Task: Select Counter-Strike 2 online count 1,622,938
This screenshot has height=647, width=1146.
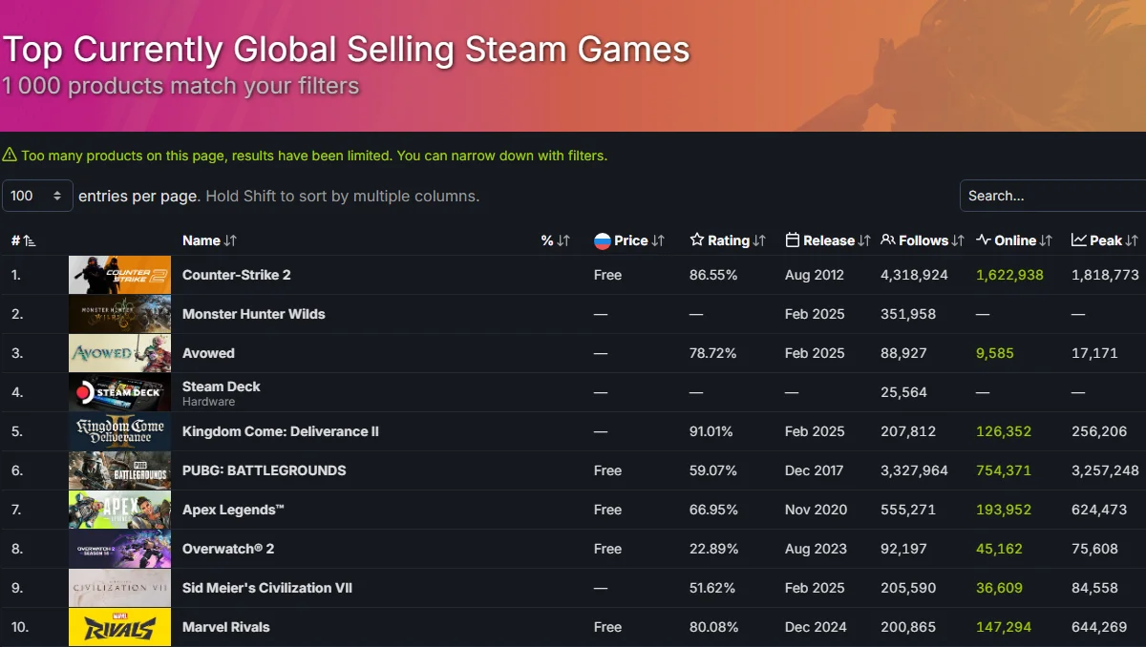Action: point(1009,275)
